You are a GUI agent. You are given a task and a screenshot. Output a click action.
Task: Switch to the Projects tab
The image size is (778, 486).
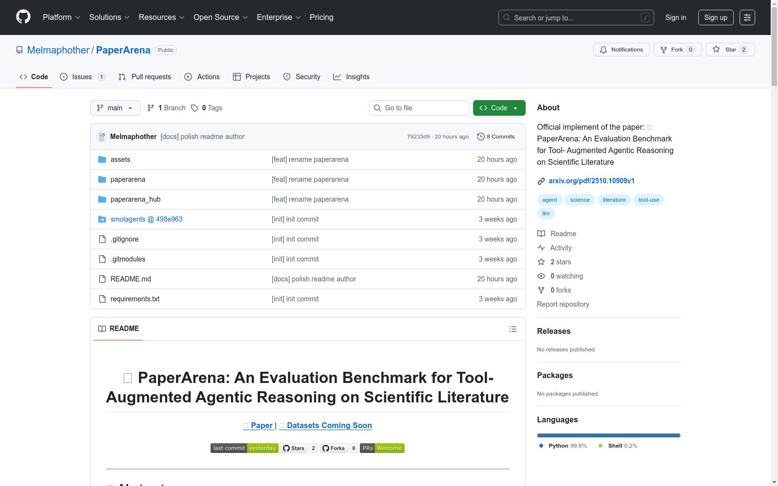251,77
